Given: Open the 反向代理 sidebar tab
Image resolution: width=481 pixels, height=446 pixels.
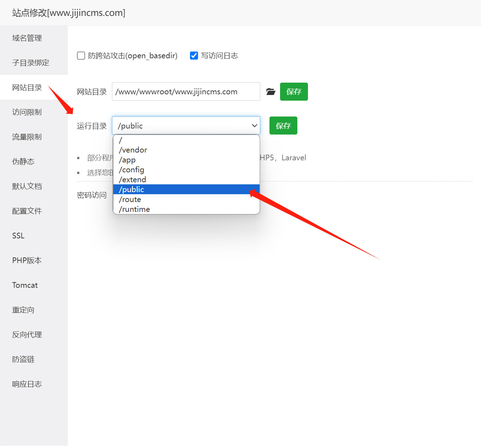Looking at the screenshot, I should click(x=34, y=334).
